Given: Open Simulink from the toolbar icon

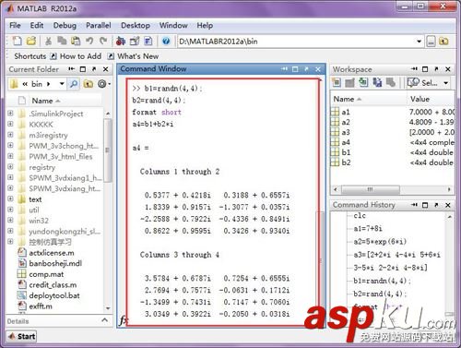Looking at the screenshot, I should 121,41.
